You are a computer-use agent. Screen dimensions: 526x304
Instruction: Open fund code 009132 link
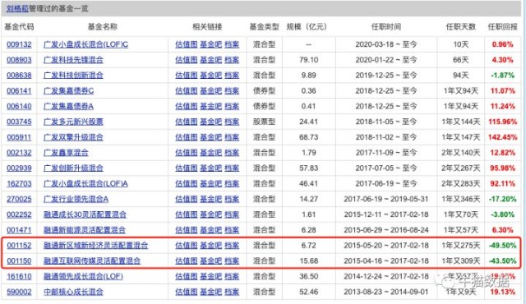click(19, 44)
